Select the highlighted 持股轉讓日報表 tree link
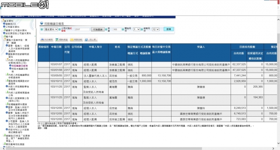Viewport: 280px width, 150px height. [19, 66]
